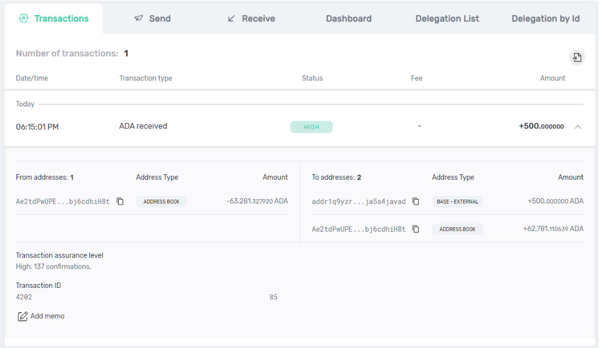
Task: Open the Delegation by Id tab
Action: pos(545,19)
